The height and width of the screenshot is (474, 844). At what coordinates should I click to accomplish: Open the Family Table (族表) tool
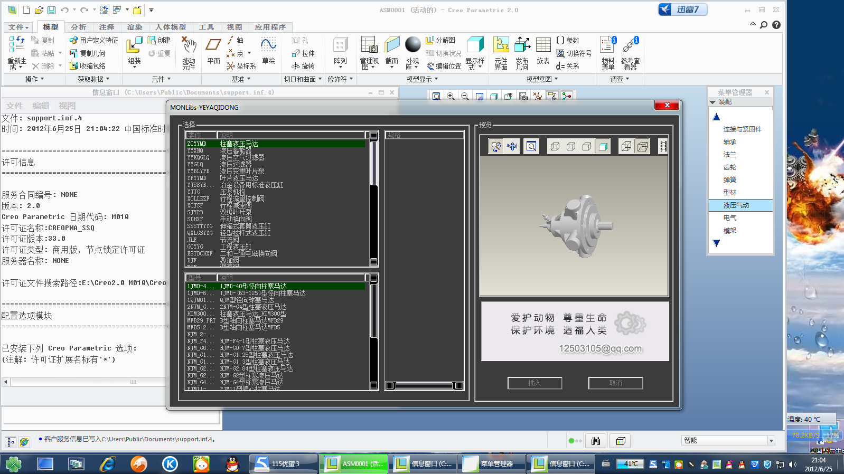click(x=543, y=51)
